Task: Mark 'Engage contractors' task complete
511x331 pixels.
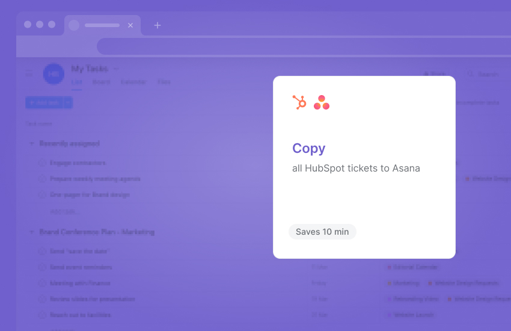Action: [x=42, y=162]
